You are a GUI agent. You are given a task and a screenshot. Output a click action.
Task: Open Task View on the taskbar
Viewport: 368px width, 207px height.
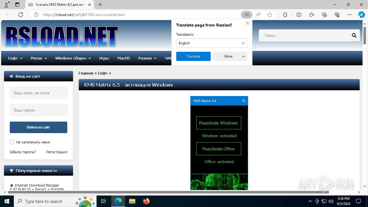[103, 201]
